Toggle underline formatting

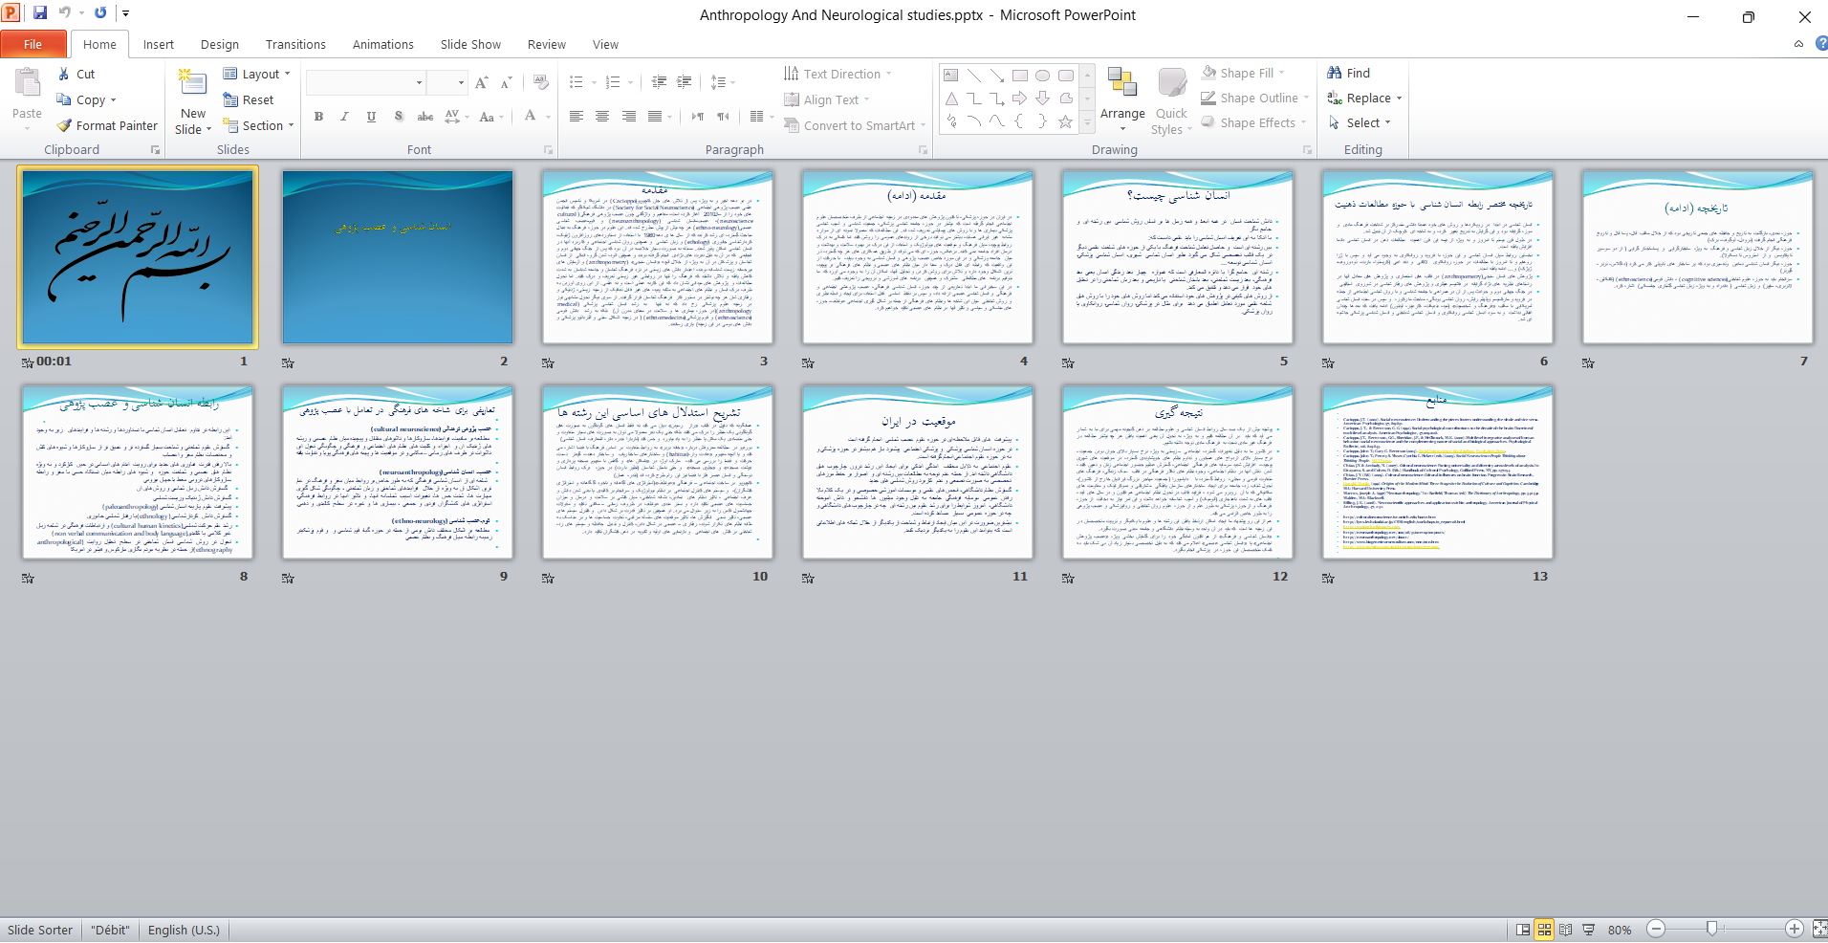(371, 117)
